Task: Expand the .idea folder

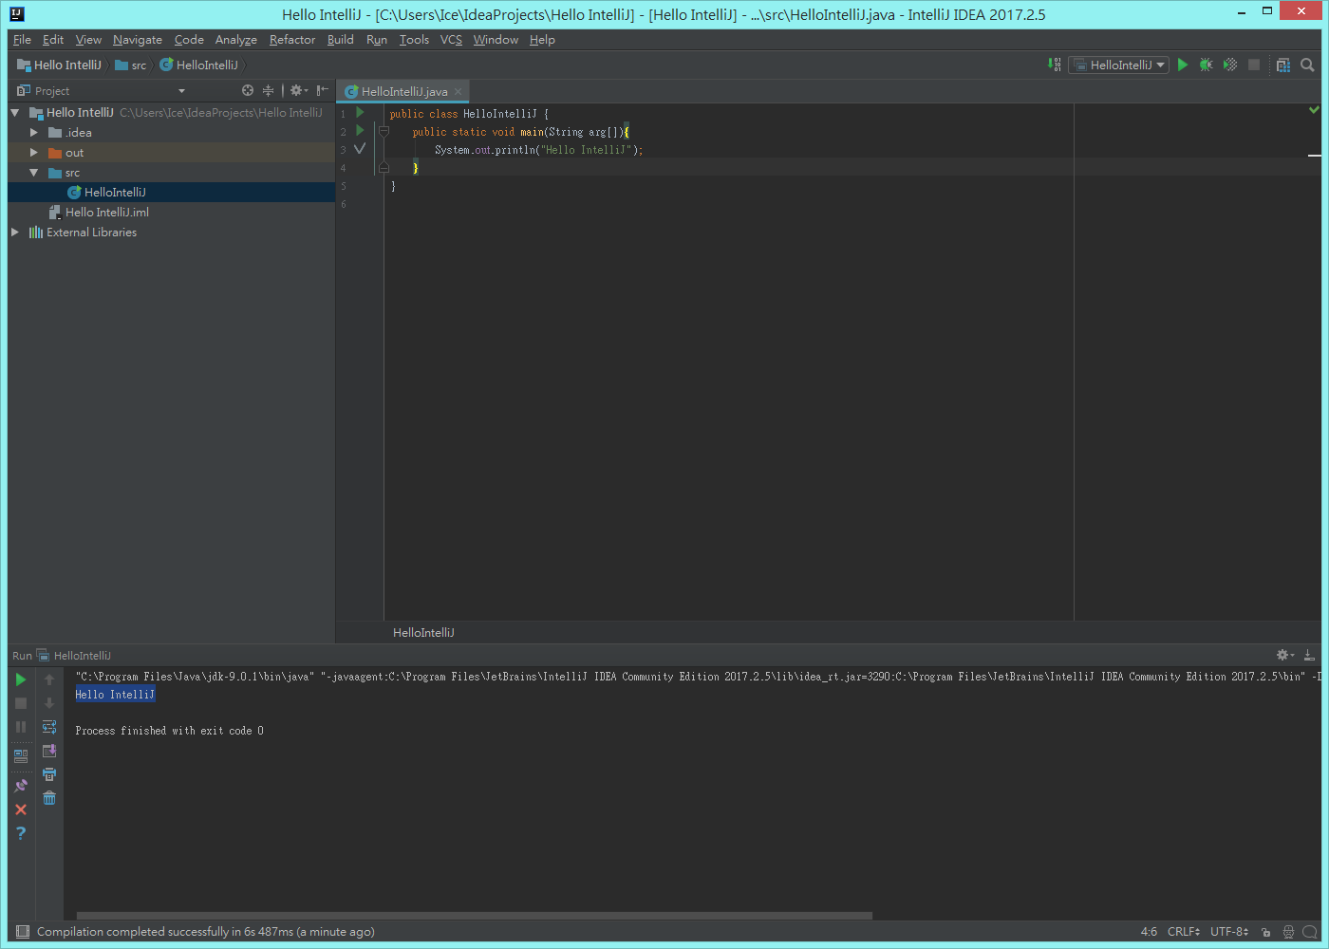Action: [x=34, y=133]
